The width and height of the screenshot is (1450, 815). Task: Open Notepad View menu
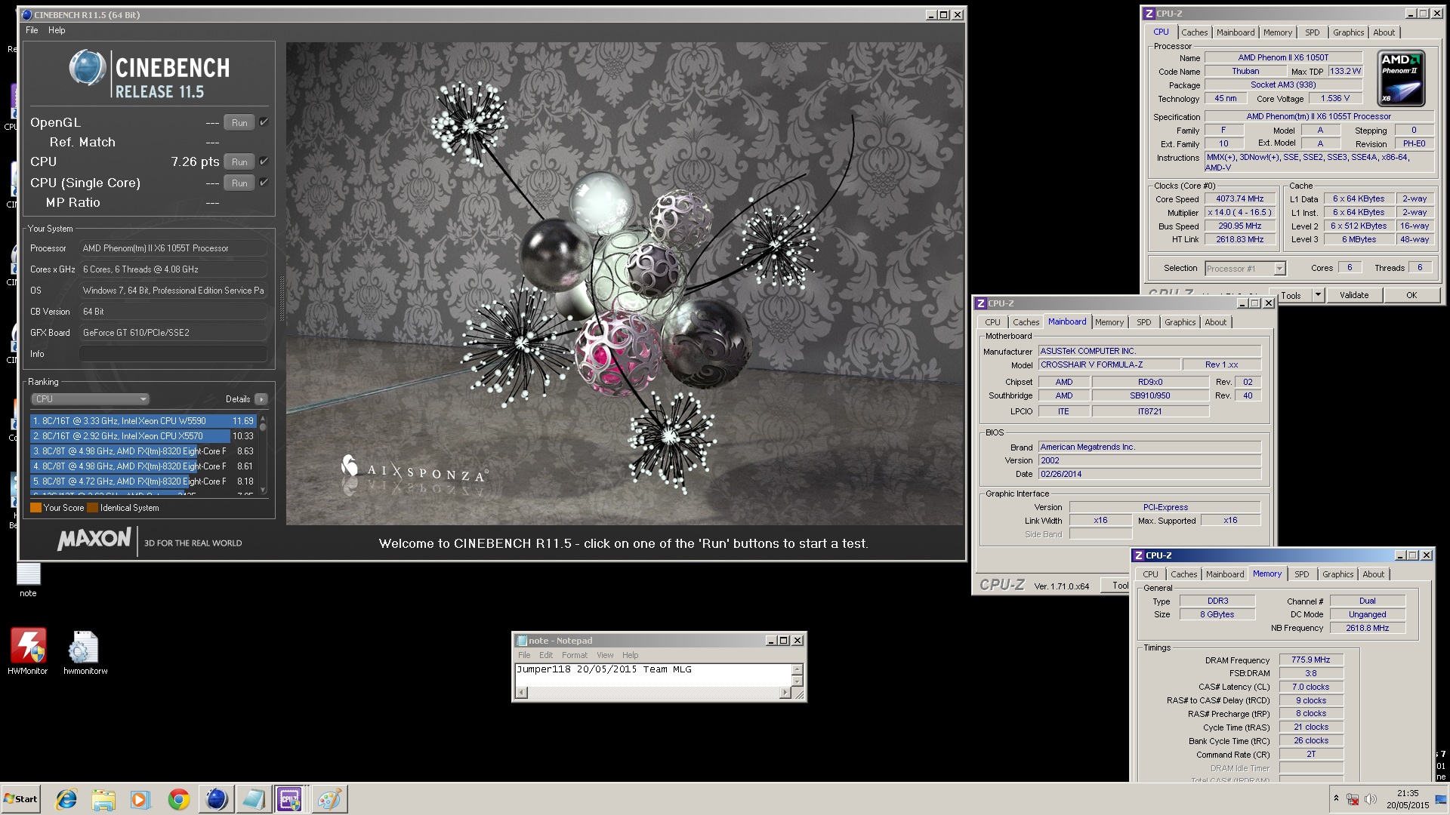click(605, 655)
